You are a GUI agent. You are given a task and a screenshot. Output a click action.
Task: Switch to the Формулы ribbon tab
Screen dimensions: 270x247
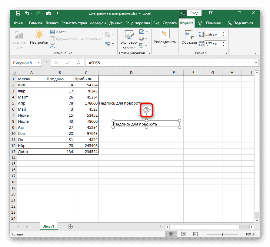pos(98,23)
